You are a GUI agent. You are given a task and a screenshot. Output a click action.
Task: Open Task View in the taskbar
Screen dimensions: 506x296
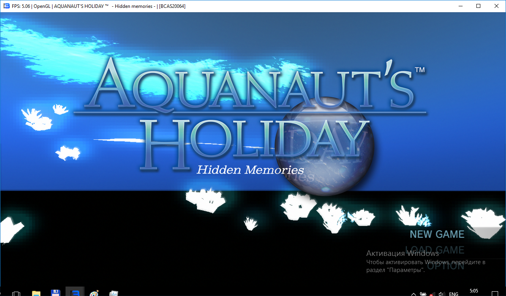[17, 293]
